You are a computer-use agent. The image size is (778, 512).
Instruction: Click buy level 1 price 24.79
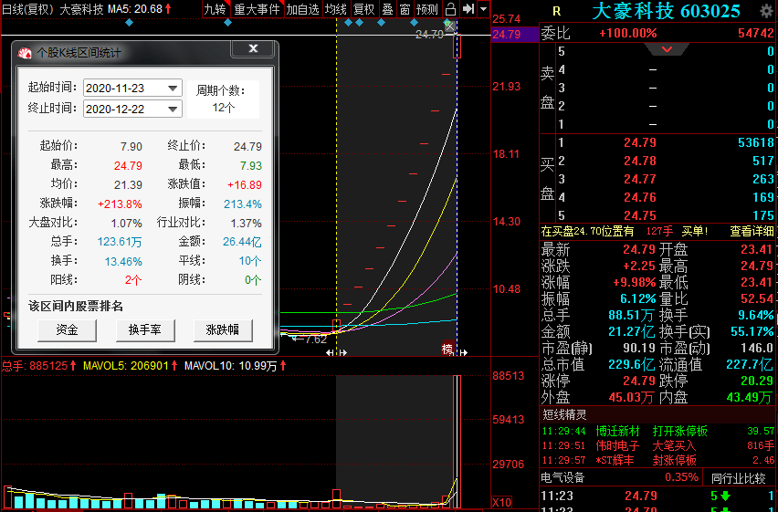639,143
